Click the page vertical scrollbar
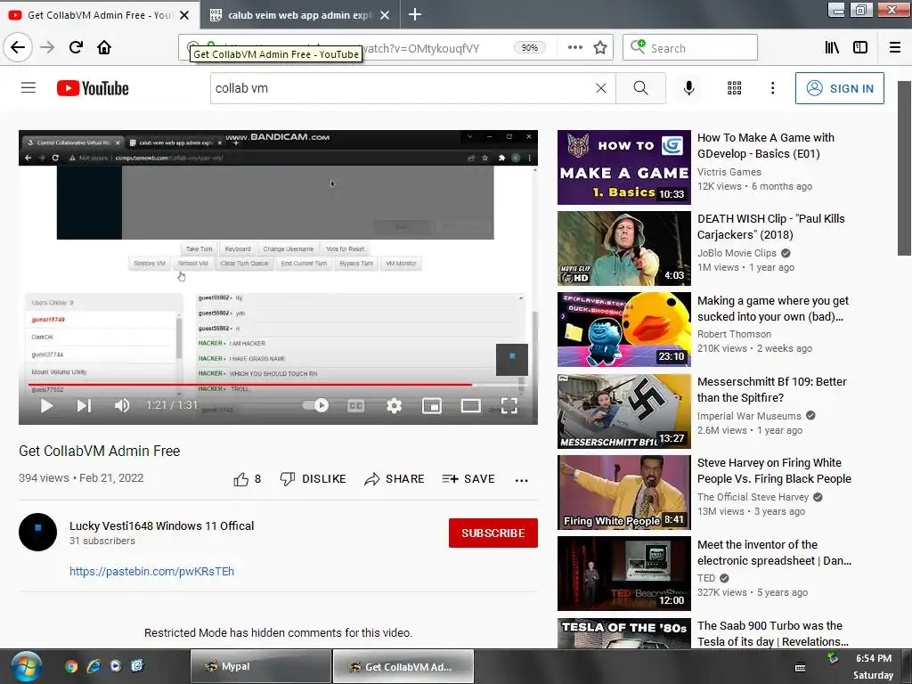Screen dimensions: 912x684 pyautogui.click(x=904, y=167)
